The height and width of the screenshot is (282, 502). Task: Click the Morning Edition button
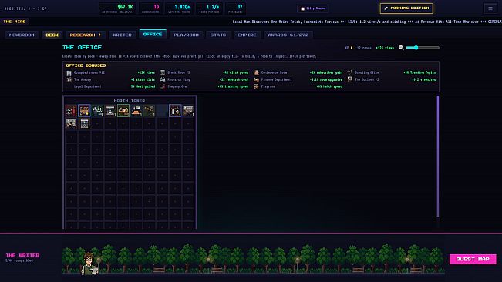coord(406,8)
